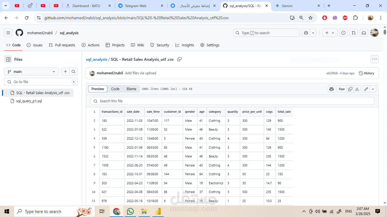This screenshot has width=387, height=217.
Task: Open Windows Start menu
Action: pos(7,211)
